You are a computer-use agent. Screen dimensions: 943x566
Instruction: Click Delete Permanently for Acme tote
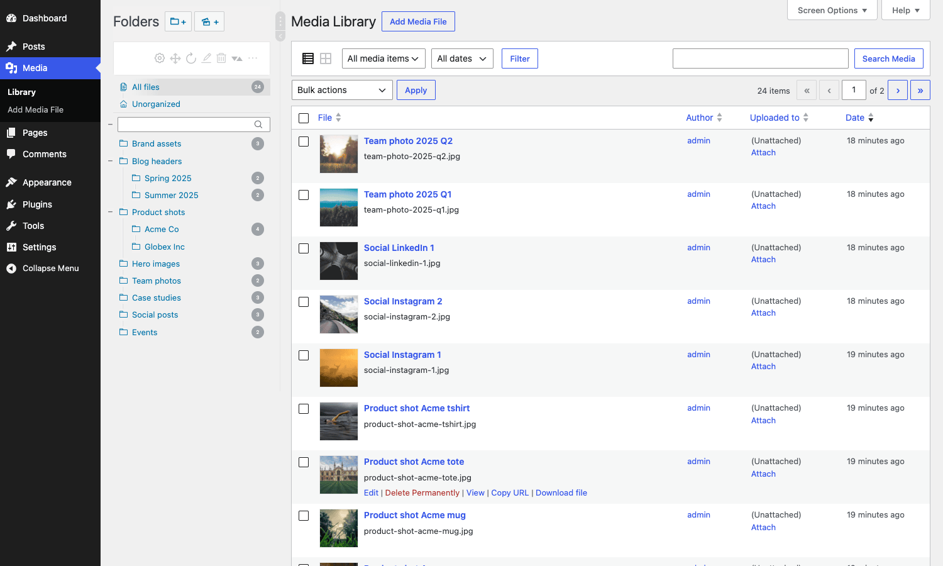422,492
